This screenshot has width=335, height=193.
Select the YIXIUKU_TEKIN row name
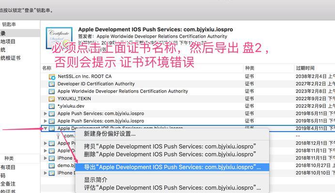pos(74,99)
